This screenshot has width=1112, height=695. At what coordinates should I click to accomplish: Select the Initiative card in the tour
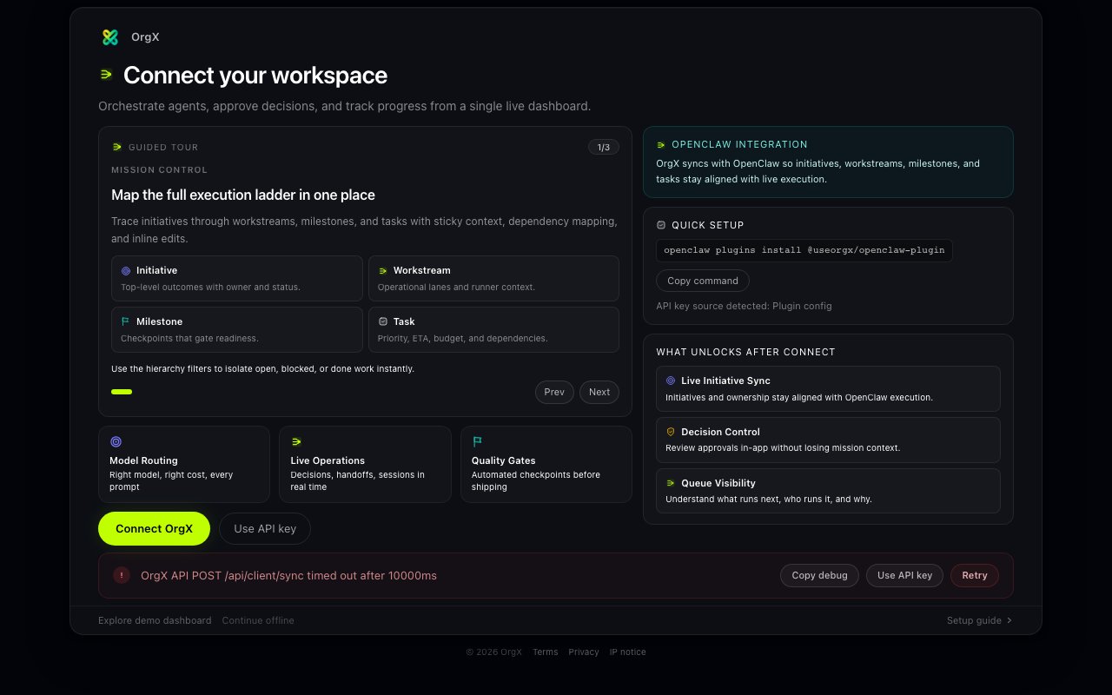[x=237, y=278]
